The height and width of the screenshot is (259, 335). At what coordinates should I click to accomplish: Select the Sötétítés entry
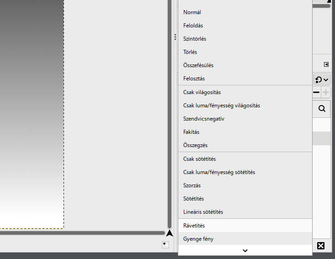245,199
